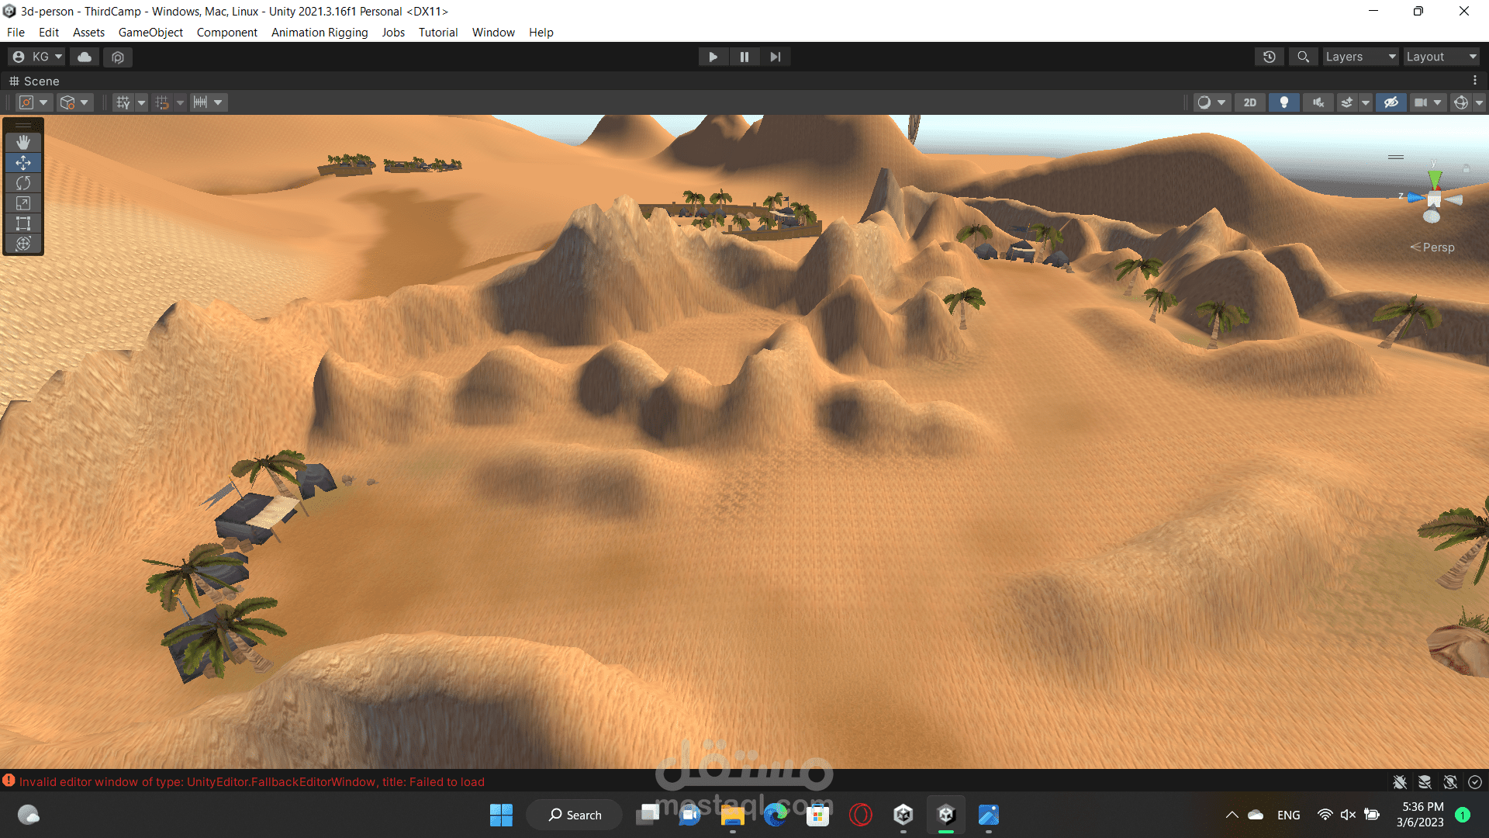Screen dimensions: 1489x838
Task: Open the GameObject menu
Action: tap(150, 33)
